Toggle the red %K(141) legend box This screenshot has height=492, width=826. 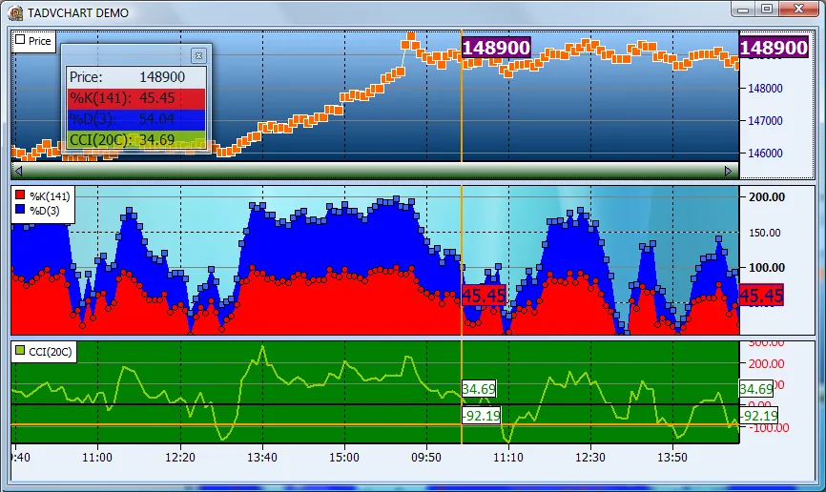(21, 195)
